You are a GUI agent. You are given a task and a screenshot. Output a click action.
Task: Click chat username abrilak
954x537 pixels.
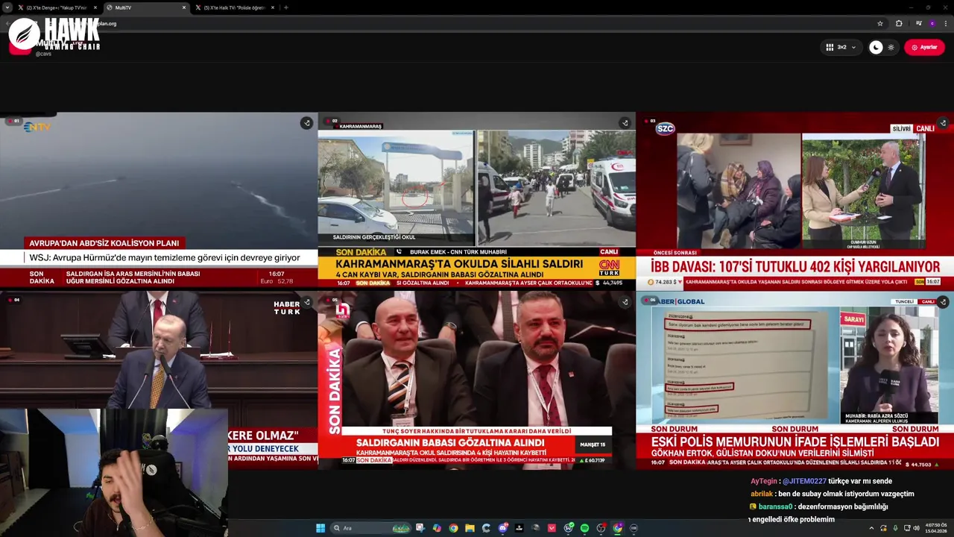pos(762,494)
